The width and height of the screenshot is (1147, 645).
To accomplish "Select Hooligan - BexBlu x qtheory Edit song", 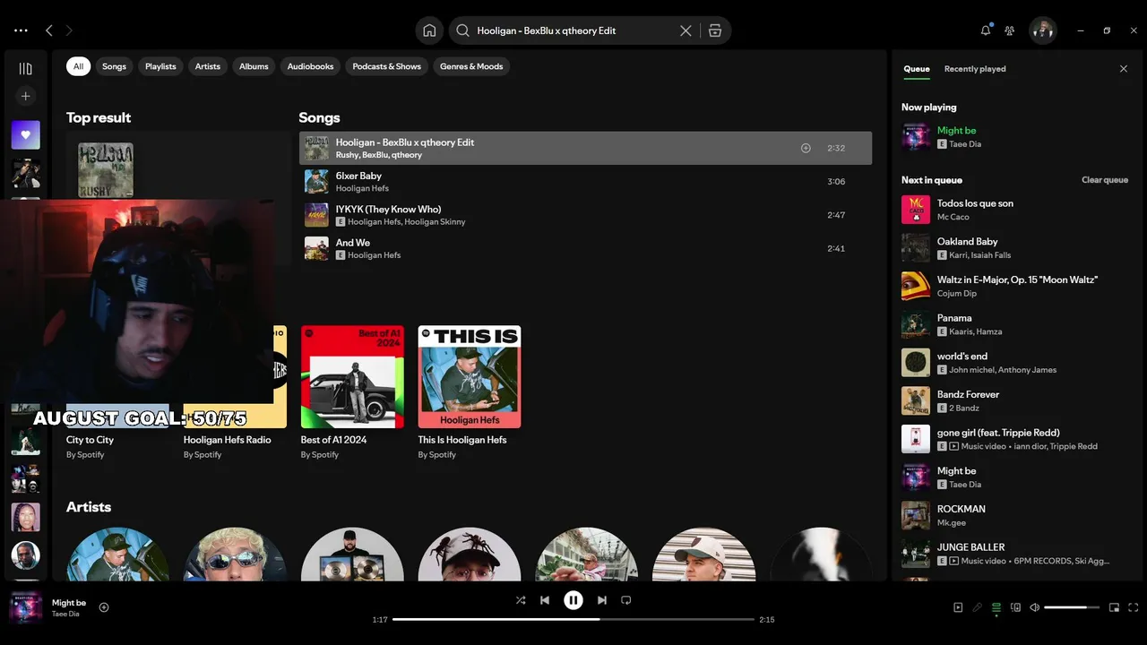I will 585,148.
